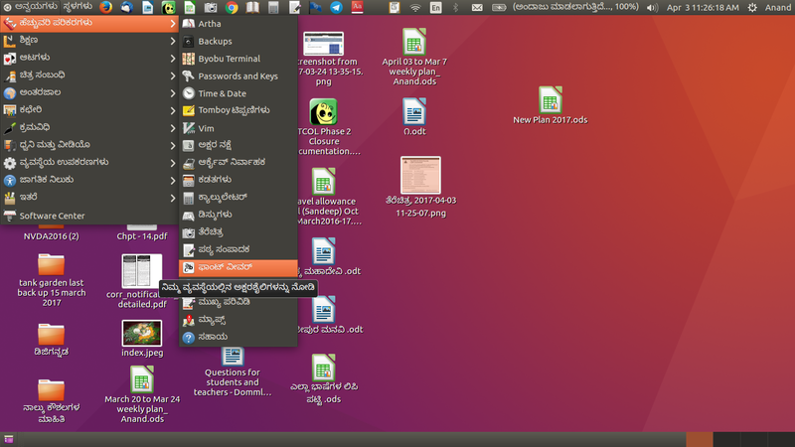Launch ಕ್ಯಾಲ್ಕುಲೇಟರ್ calculator entry
Screen dimensions: 795x447
tap(238, 197)
